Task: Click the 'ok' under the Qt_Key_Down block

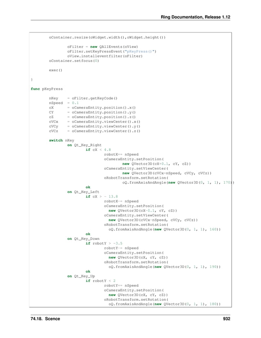Action: click(x=88, y=271)
